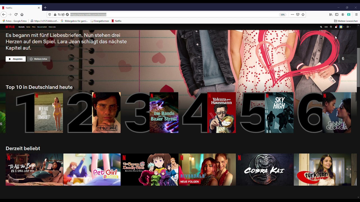360x202 pixels.
Task: Save the page to Pocket
Action: (x=298, y=15)
